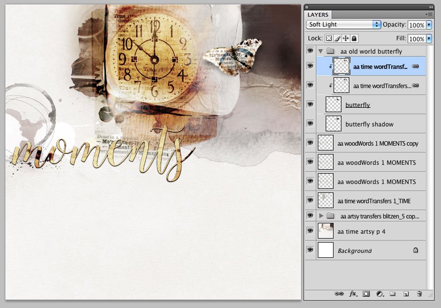Select the aa old world butterfly group name
This screenshot has width=441, height=308.
(x=371, y=52)
